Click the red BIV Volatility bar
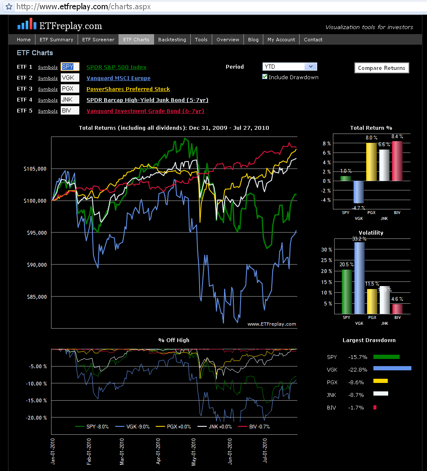Viewport: 427px width, 471px height. pyautogui.click(x=397, y=309)
